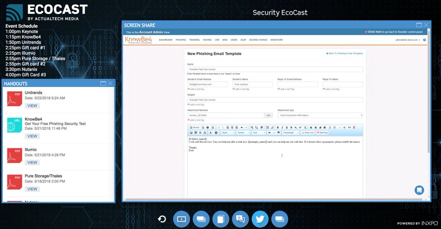
Task: Click the help question mark icon
Action: coord(424,40)
